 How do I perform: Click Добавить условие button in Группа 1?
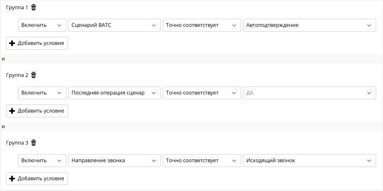pos(37,43)
